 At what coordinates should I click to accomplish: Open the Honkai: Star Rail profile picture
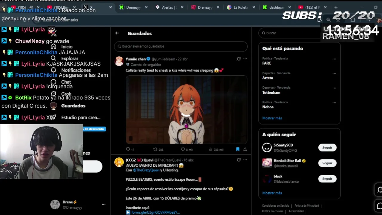pos(267,163)
